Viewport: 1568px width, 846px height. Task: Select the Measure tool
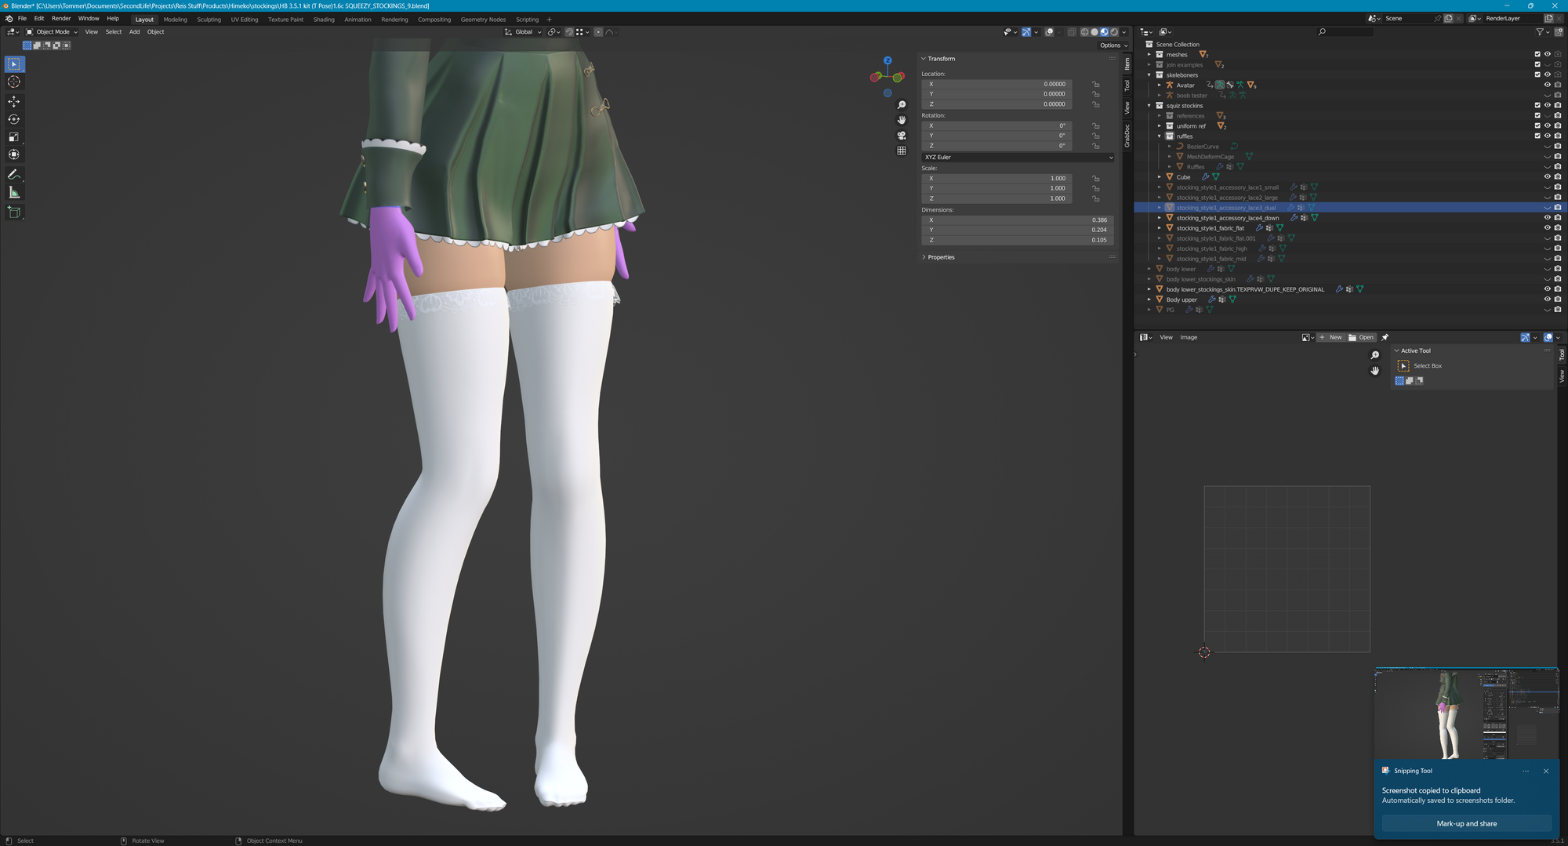tap(14, 193)
